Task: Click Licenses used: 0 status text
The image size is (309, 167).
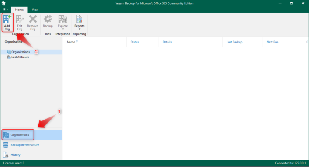Action: click(14, 163)
